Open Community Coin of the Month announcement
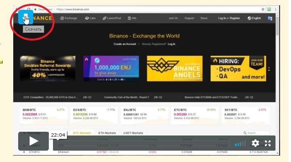The width and height of the screenshot is (291, 162). pyautogui.click(x=126, y=97)
